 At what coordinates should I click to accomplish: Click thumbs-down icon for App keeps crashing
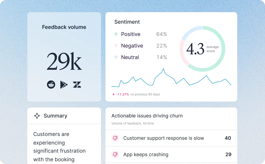point(115,154)
